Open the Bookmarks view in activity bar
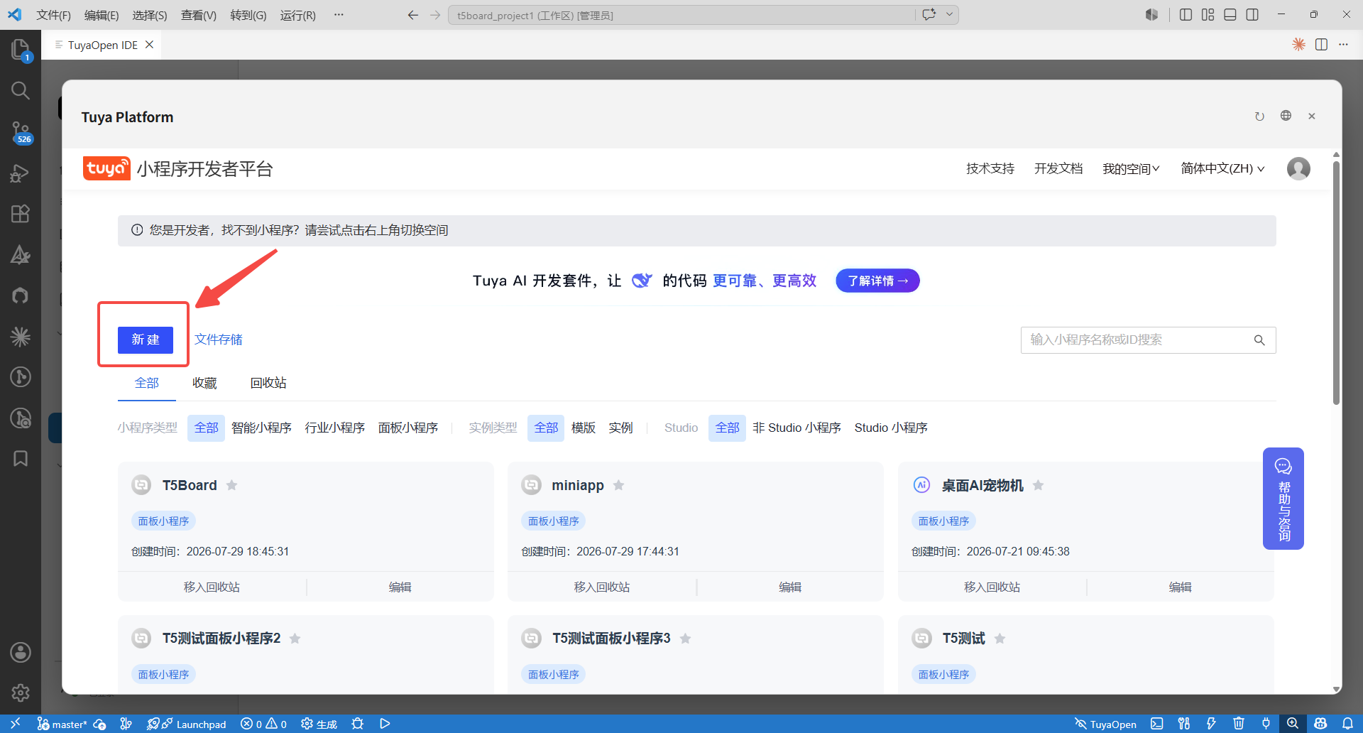The height and width of the screenshot is (733, 1363). pos(20,458)
